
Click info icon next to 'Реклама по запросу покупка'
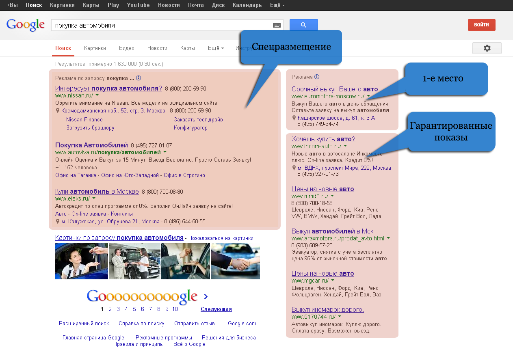pyautogui.click(x=139, y=78)
